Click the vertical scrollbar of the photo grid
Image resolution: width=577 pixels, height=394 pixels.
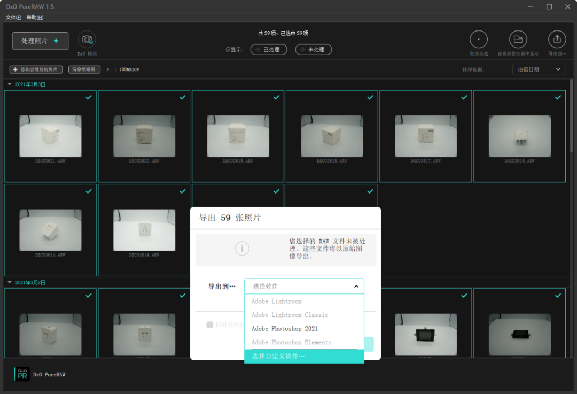(x=571, y=115)
